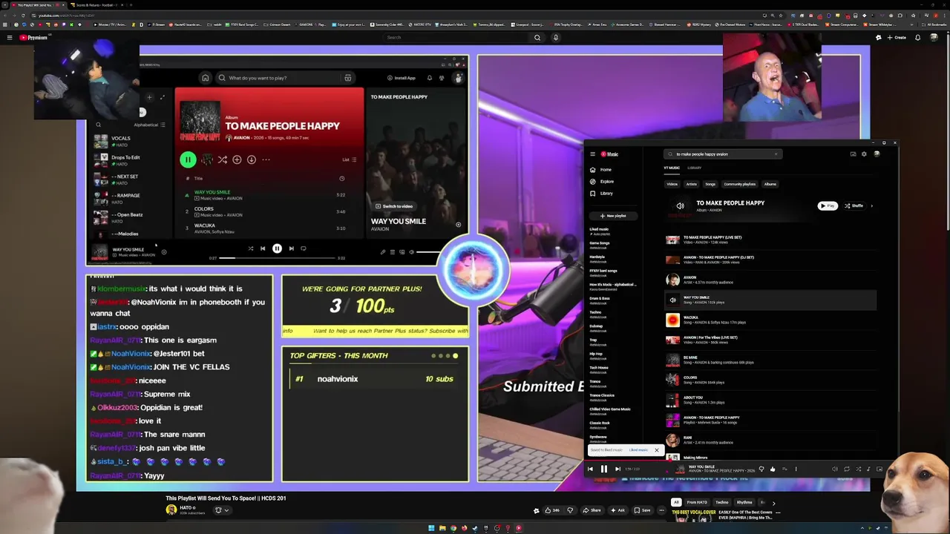Open YouTube Music settings gear
This screenshot has width=950, height=534.
864,154
